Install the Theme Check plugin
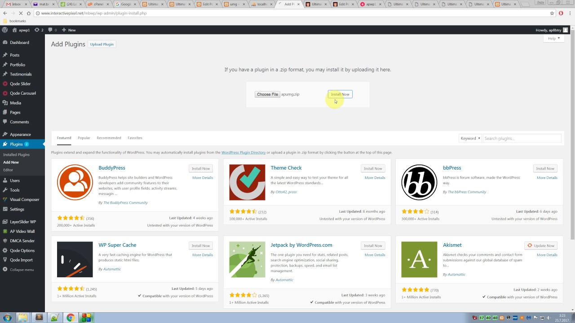 [373, 169]
